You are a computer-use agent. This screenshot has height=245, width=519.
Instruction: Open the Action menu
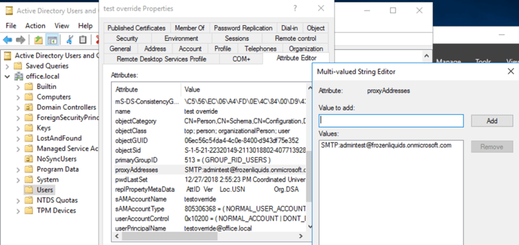pyautogui.click(x=36, y=26)
